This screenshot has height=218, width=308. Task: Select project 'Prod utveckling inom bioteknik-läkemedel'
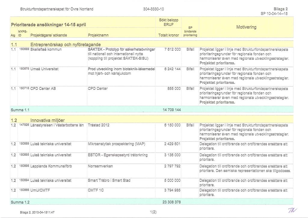click(122, 69)
